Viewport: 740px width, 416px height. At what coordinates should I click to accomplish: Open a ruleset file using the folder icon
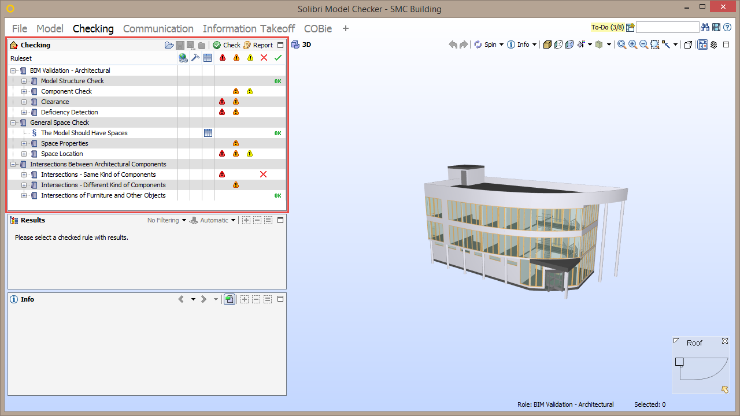pyautogui.click(x=169, y=44)
